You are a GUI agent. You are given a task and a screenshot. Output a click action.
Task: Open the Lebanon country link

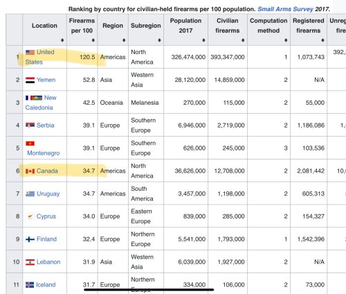pos(48,262)
